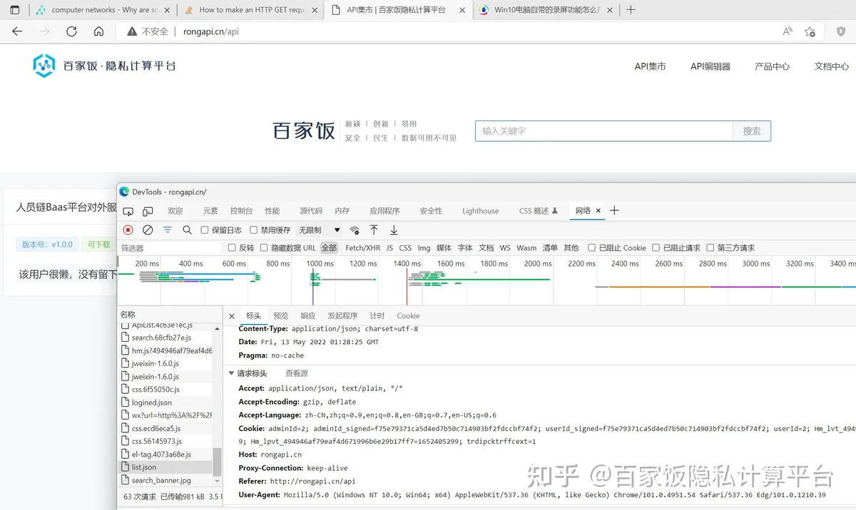Clear the network log
Image resolution: width=856 pixels, height=510 pixels.
pyautogui.click(x=148, y=230)
